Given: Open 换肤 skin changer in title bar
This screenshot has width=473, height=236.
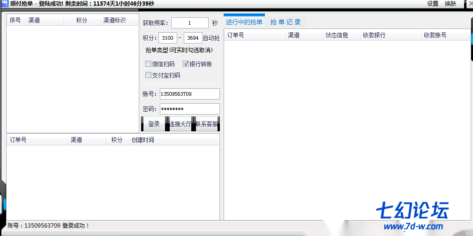Looking at the screenshot, I should (450, 4).
